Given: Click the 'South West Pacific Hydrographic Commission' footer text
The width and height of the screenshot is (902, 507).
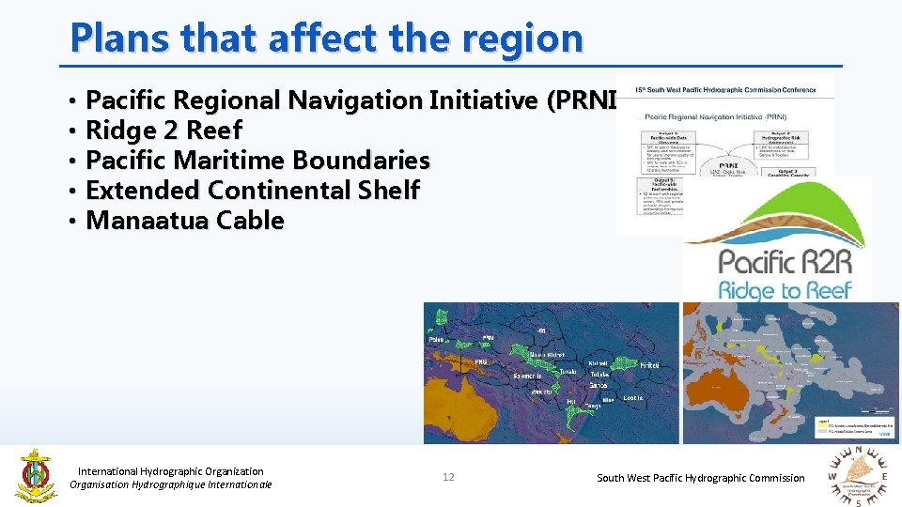Looking at the screenshot, I should coord(701,478).
